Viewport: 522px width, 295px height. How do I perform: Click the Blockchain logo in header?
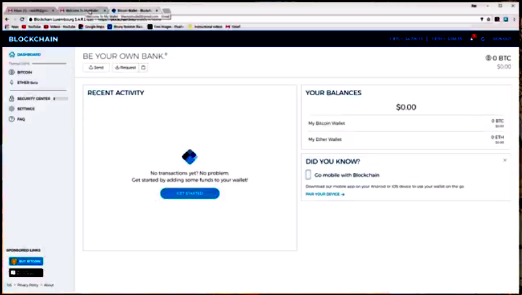click(x=34, y=39)
